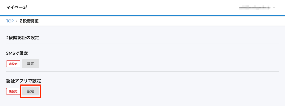Click the empty gray area below all settings

(x=142, y=103)
